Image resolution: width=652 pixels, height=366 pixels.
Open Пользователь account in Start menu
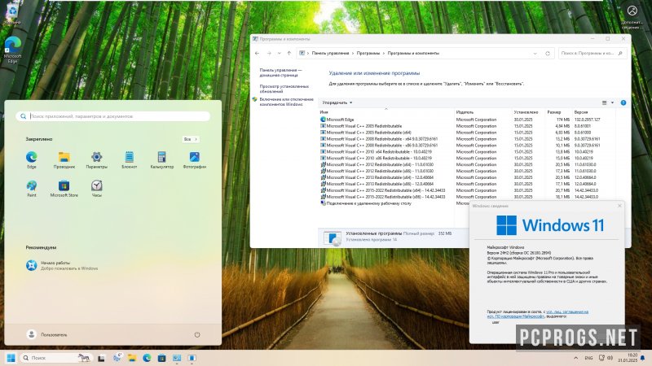coord(46,334)
